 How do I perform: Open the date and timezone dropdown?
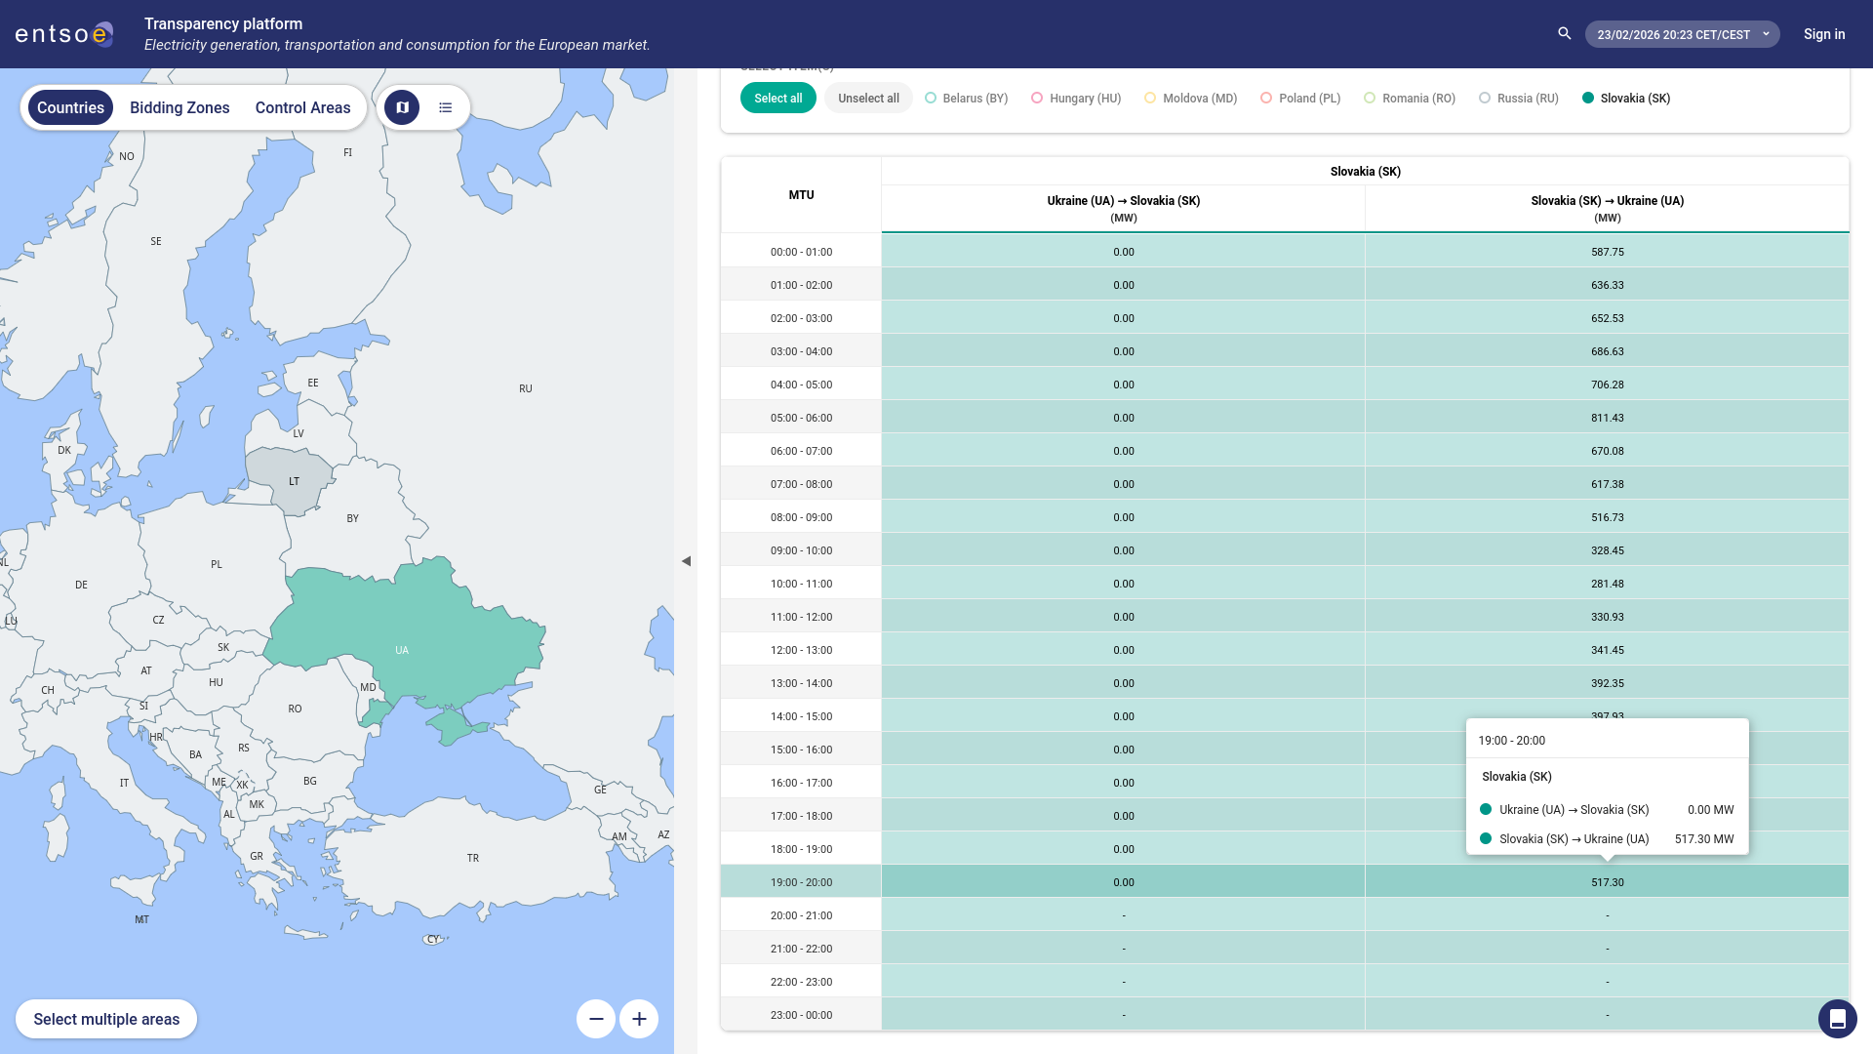[x=1682, y=34]
